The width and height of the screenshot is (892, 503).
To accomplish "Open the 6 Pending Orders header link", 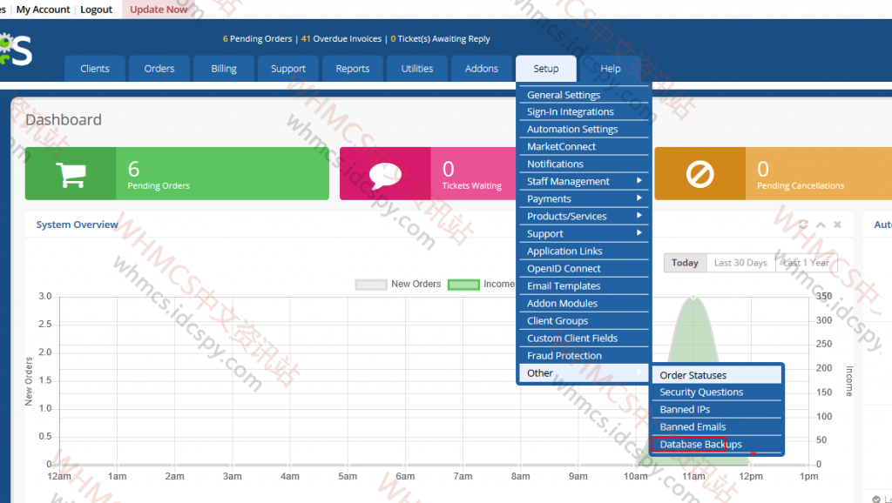I will 257,38.
